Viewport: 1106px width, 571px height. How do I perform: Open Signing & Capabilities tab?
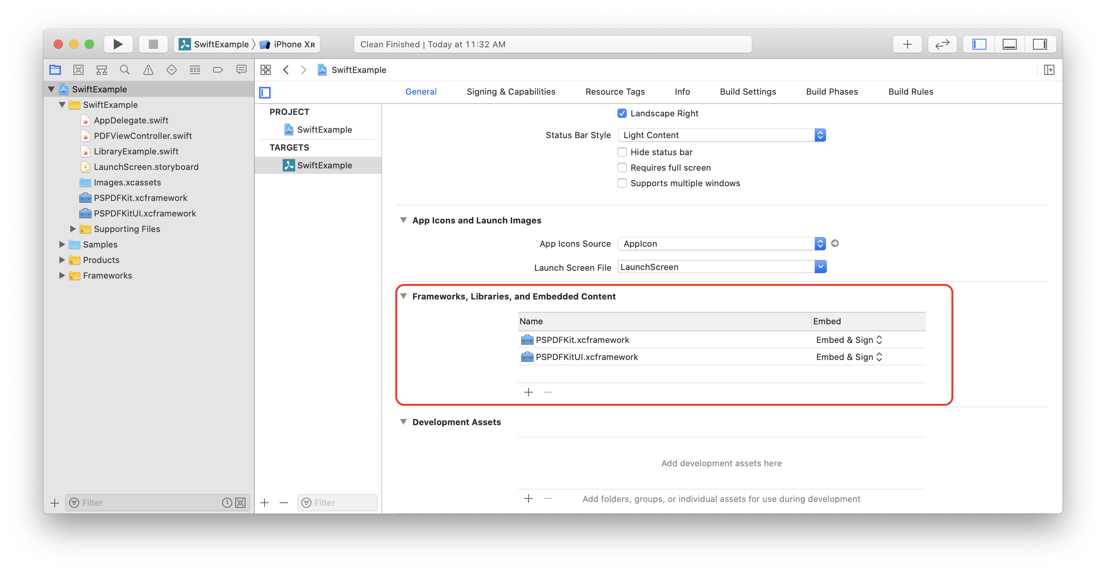pyautogui.click(x=511, y=92)
